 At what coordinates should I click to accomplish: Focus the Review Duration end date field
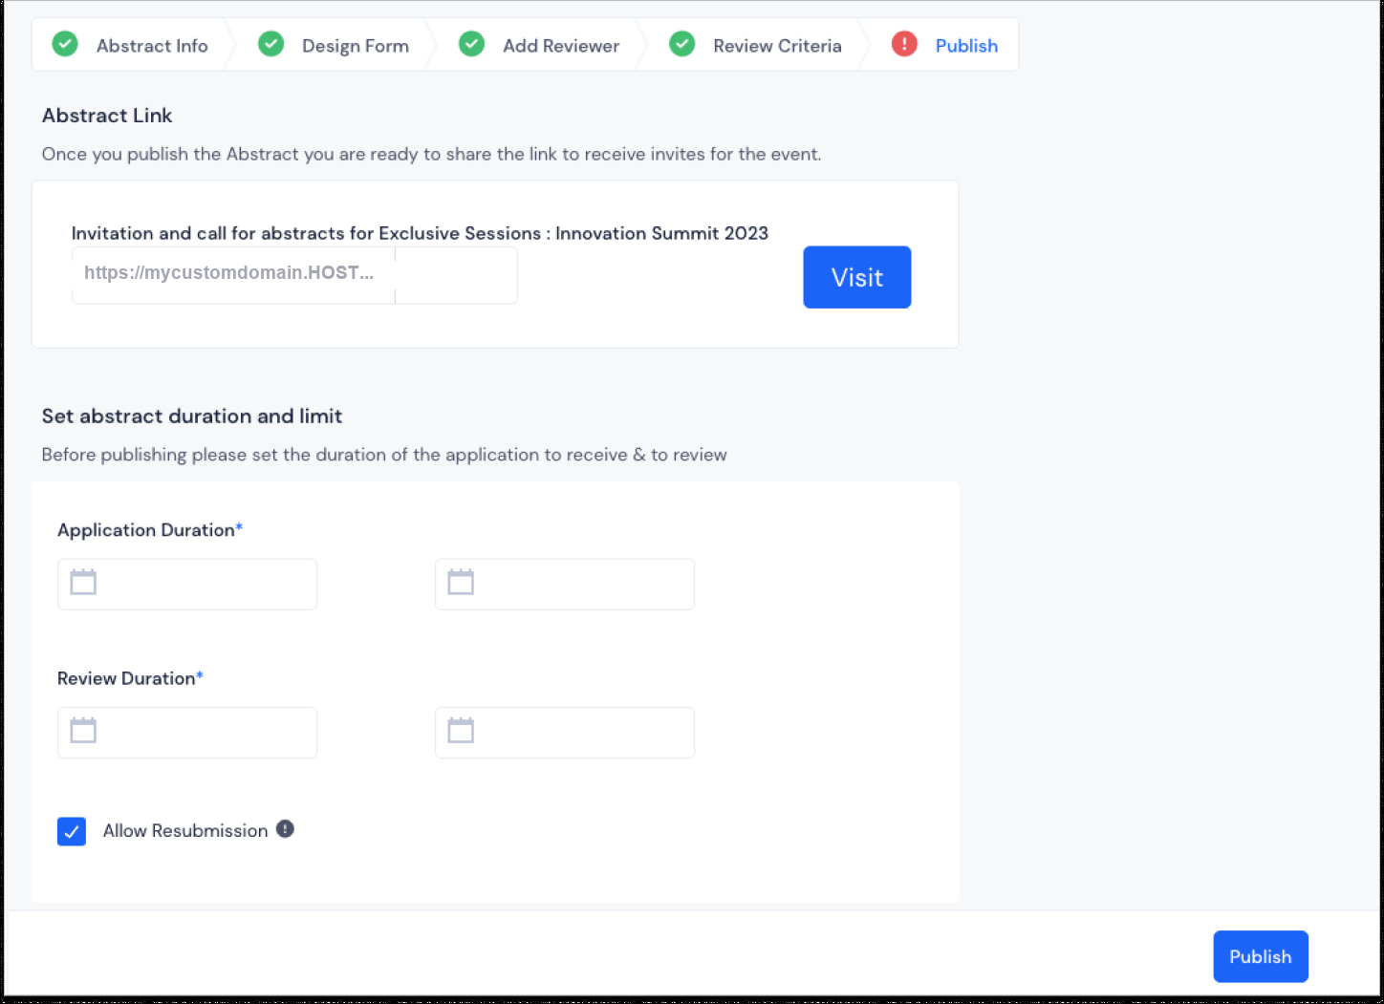coord(565,733)
